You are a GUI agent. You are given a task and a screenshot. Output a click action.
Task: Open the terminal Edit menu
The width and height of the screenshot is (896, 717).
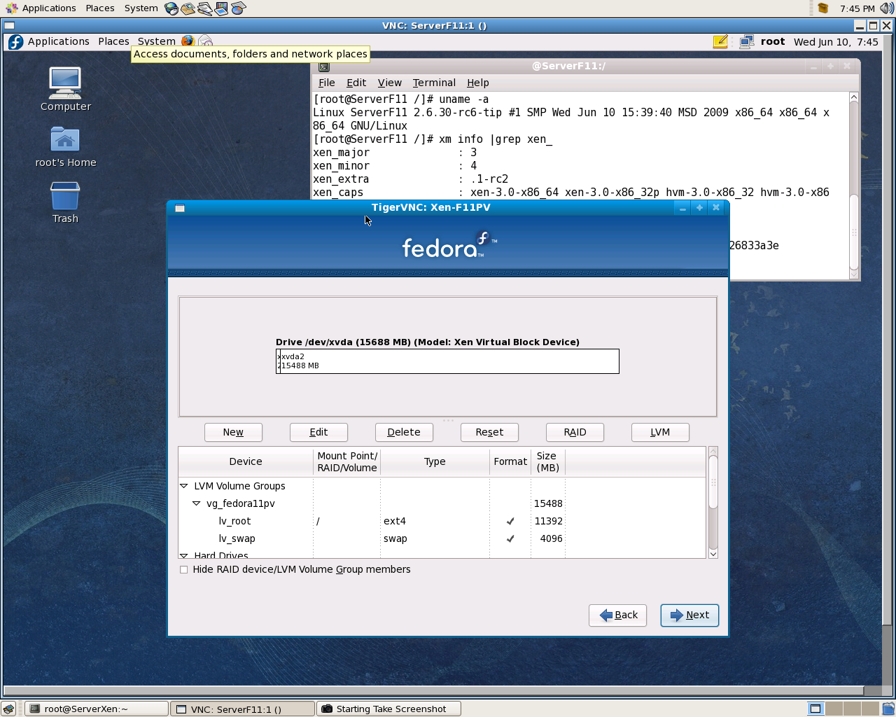click(356, 83)
